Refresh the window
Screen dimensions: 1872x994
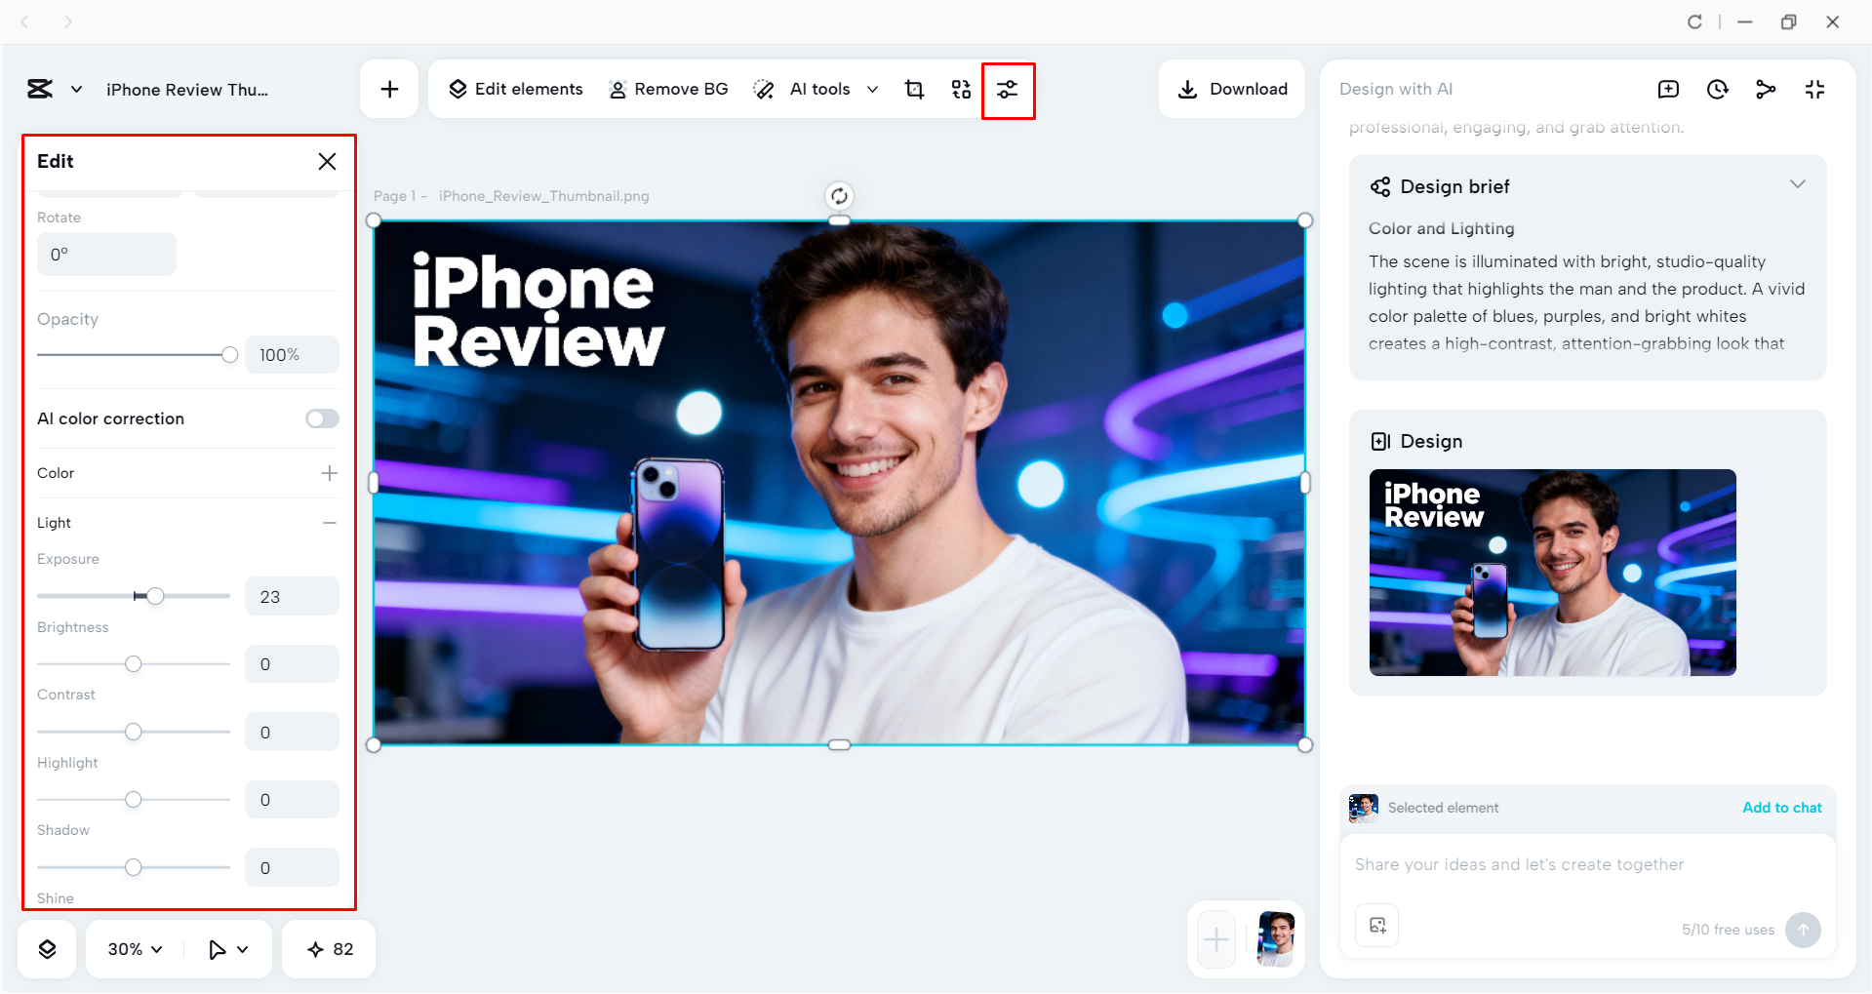pyautogui.click(x=1694, y=21)
